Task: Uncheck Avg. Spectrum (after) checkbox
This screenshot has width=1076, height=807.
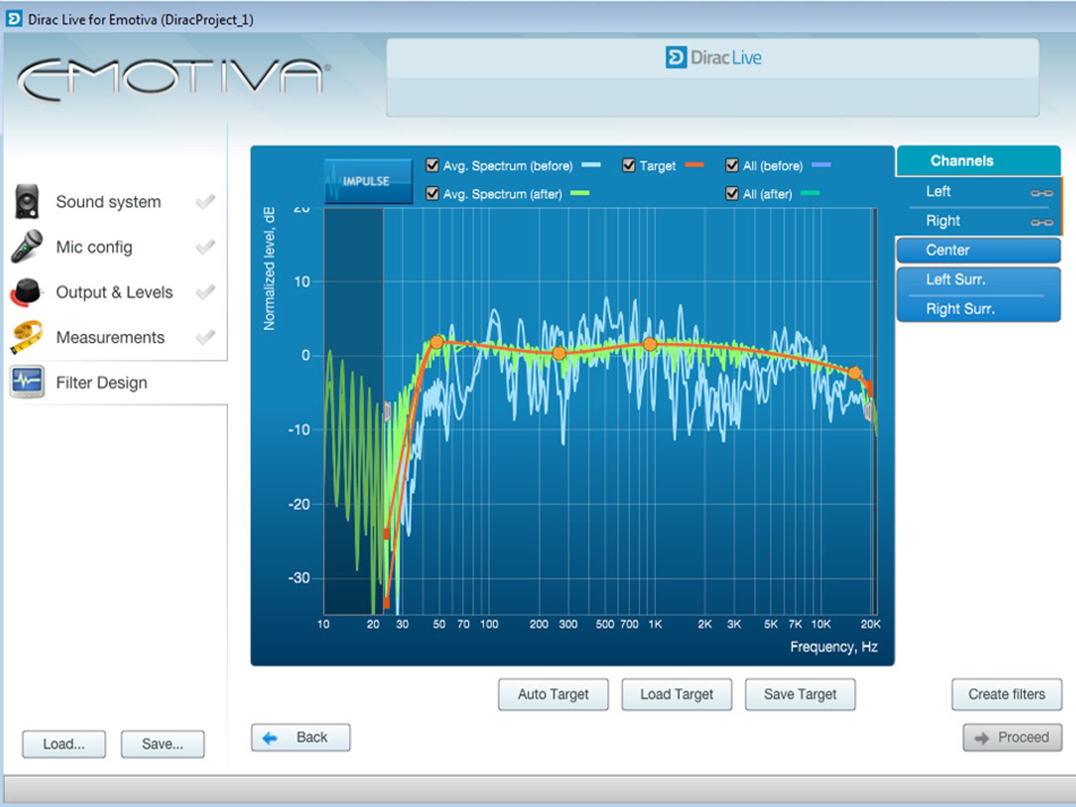Action: coord(432,193)
